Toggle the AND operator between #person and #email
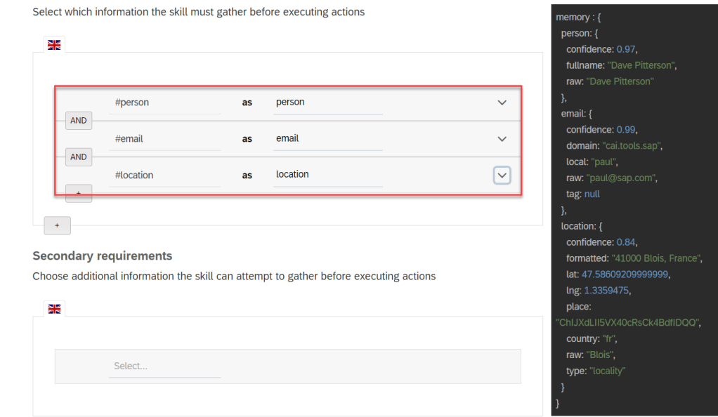This screenshot has width=718, height=417. click(79, 121)
